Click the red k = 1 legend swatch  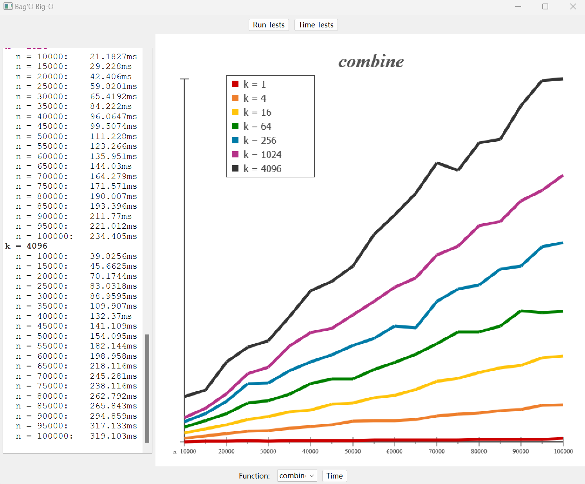pos(235,84)
